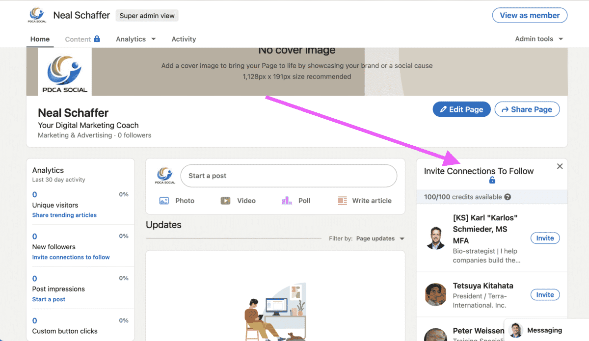Click the share arrow icon on Share Page

505,109
